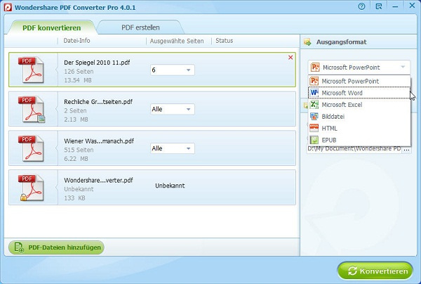This screenshot has height=284, width=421.
Task: Select the file name Wondershare...verter.pdf
Action: pos(98,180)
